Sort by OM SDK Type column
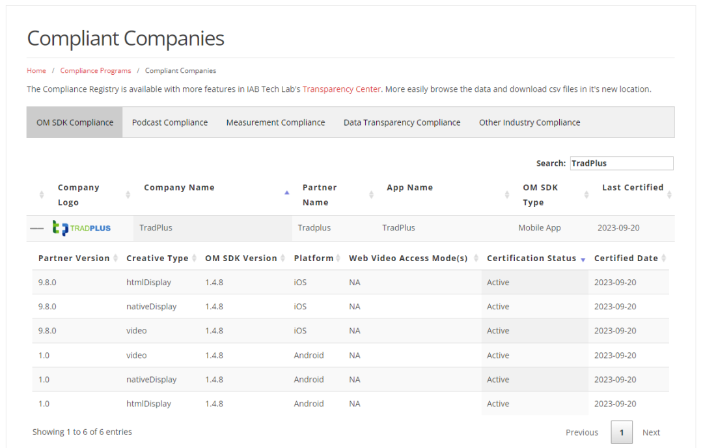 point(539,195)
